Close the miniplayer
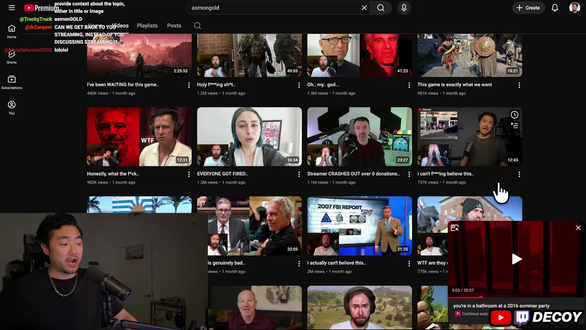This screenshot has height=330, width=586. pyautogui.click(x=578, y=228)
